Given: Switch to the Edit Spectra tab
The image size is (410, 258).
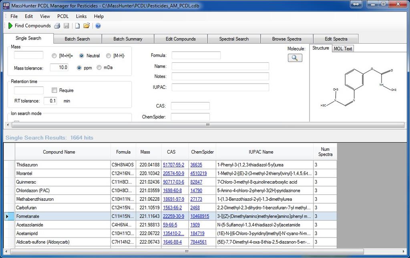Looking at the screenshot, I should click(336, 39).
